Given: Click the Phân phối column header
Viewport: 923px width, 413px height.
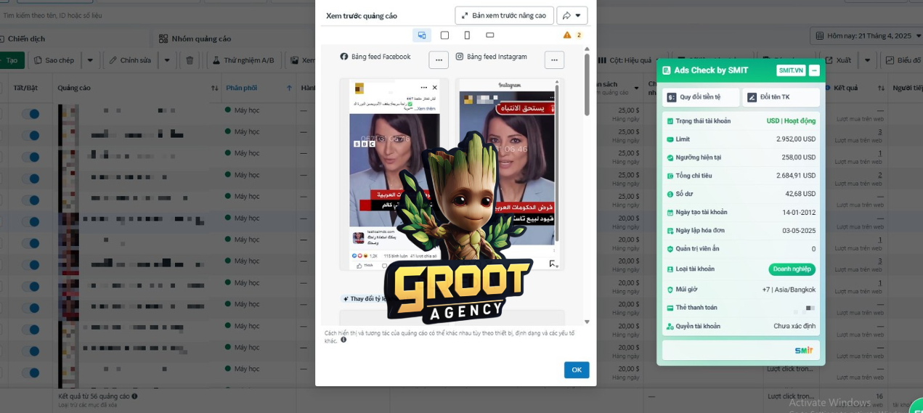Looking at the screenshot, I should (x=241, y=88).
